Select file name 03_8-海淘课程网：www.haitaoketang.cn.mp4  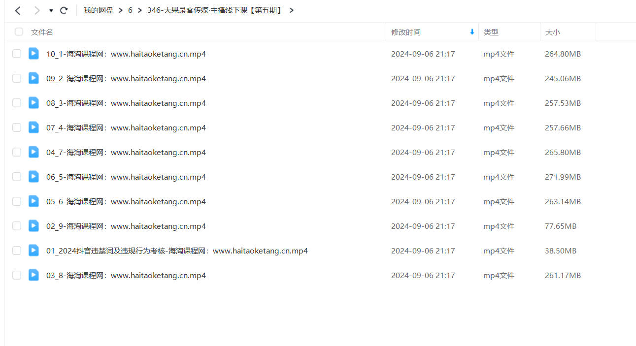[126, 276]
